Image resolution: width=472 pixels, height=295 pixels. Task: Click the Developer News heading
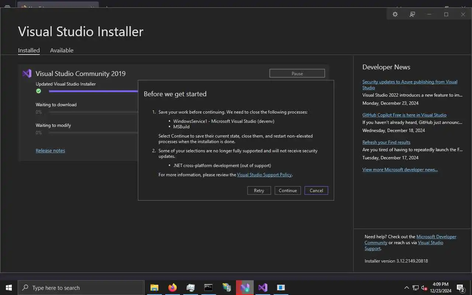pos(386,67)
